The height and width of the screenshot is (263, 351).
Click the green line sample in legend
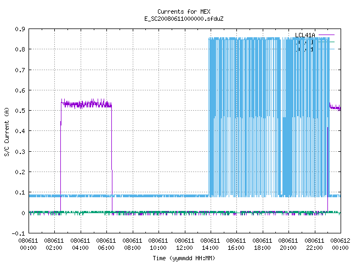(326, 42)
